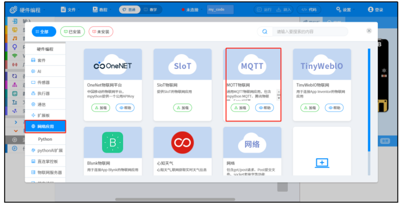The height and width of the screenshot is (205, 401).
Task: Click the loop category icon
Action: point(15,76)
